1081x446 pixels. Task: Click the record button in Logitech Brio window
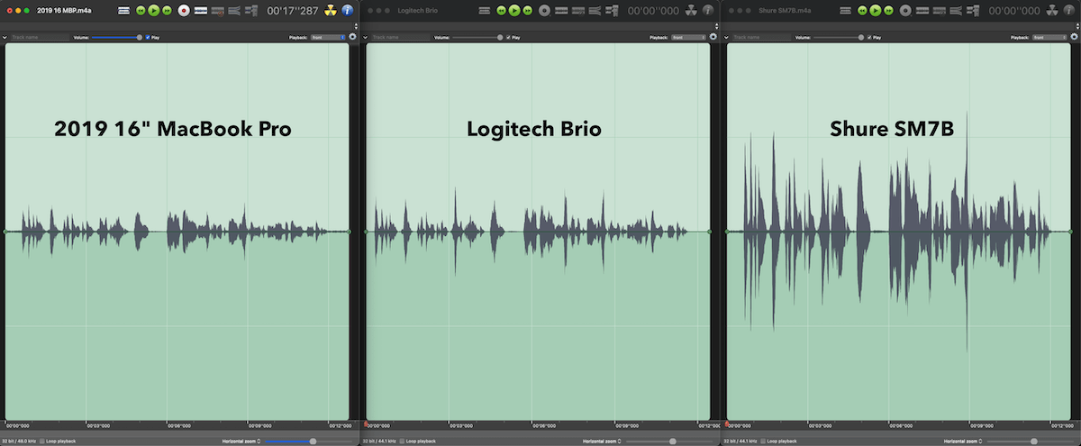click(544, 11)
